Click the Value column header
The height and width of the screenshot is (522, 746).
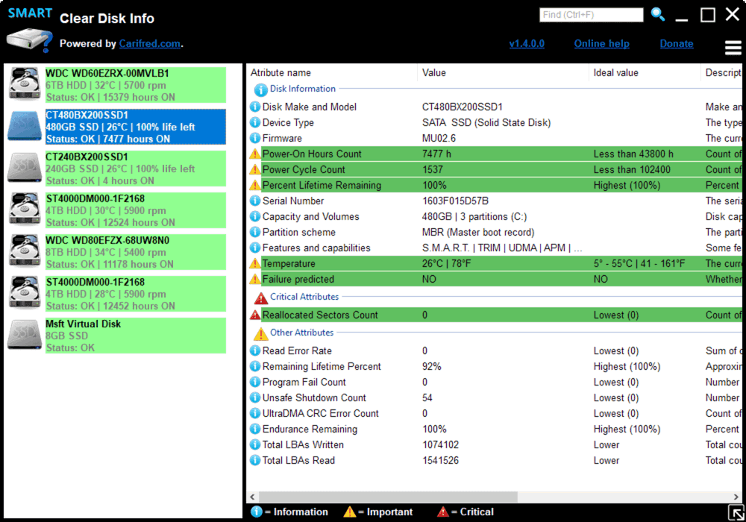click(x=434, y=73)
